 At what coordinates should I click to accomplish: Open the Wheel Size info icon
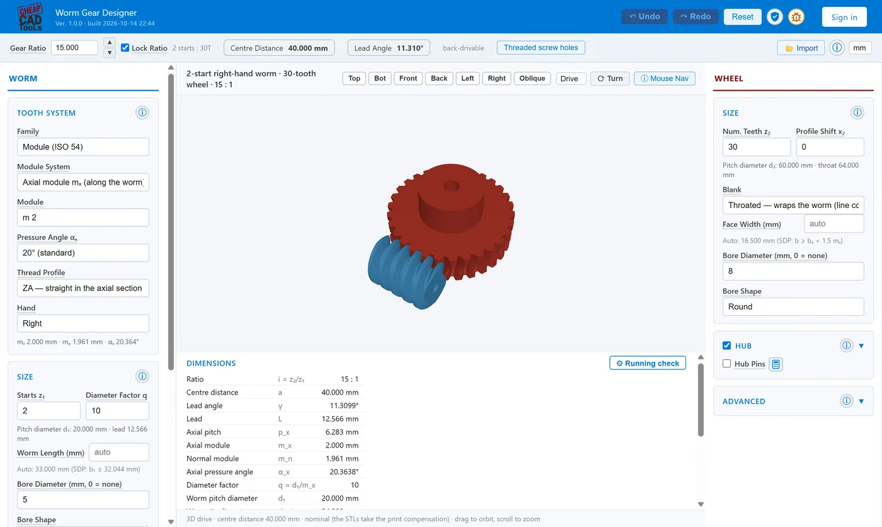click(857, 113)
